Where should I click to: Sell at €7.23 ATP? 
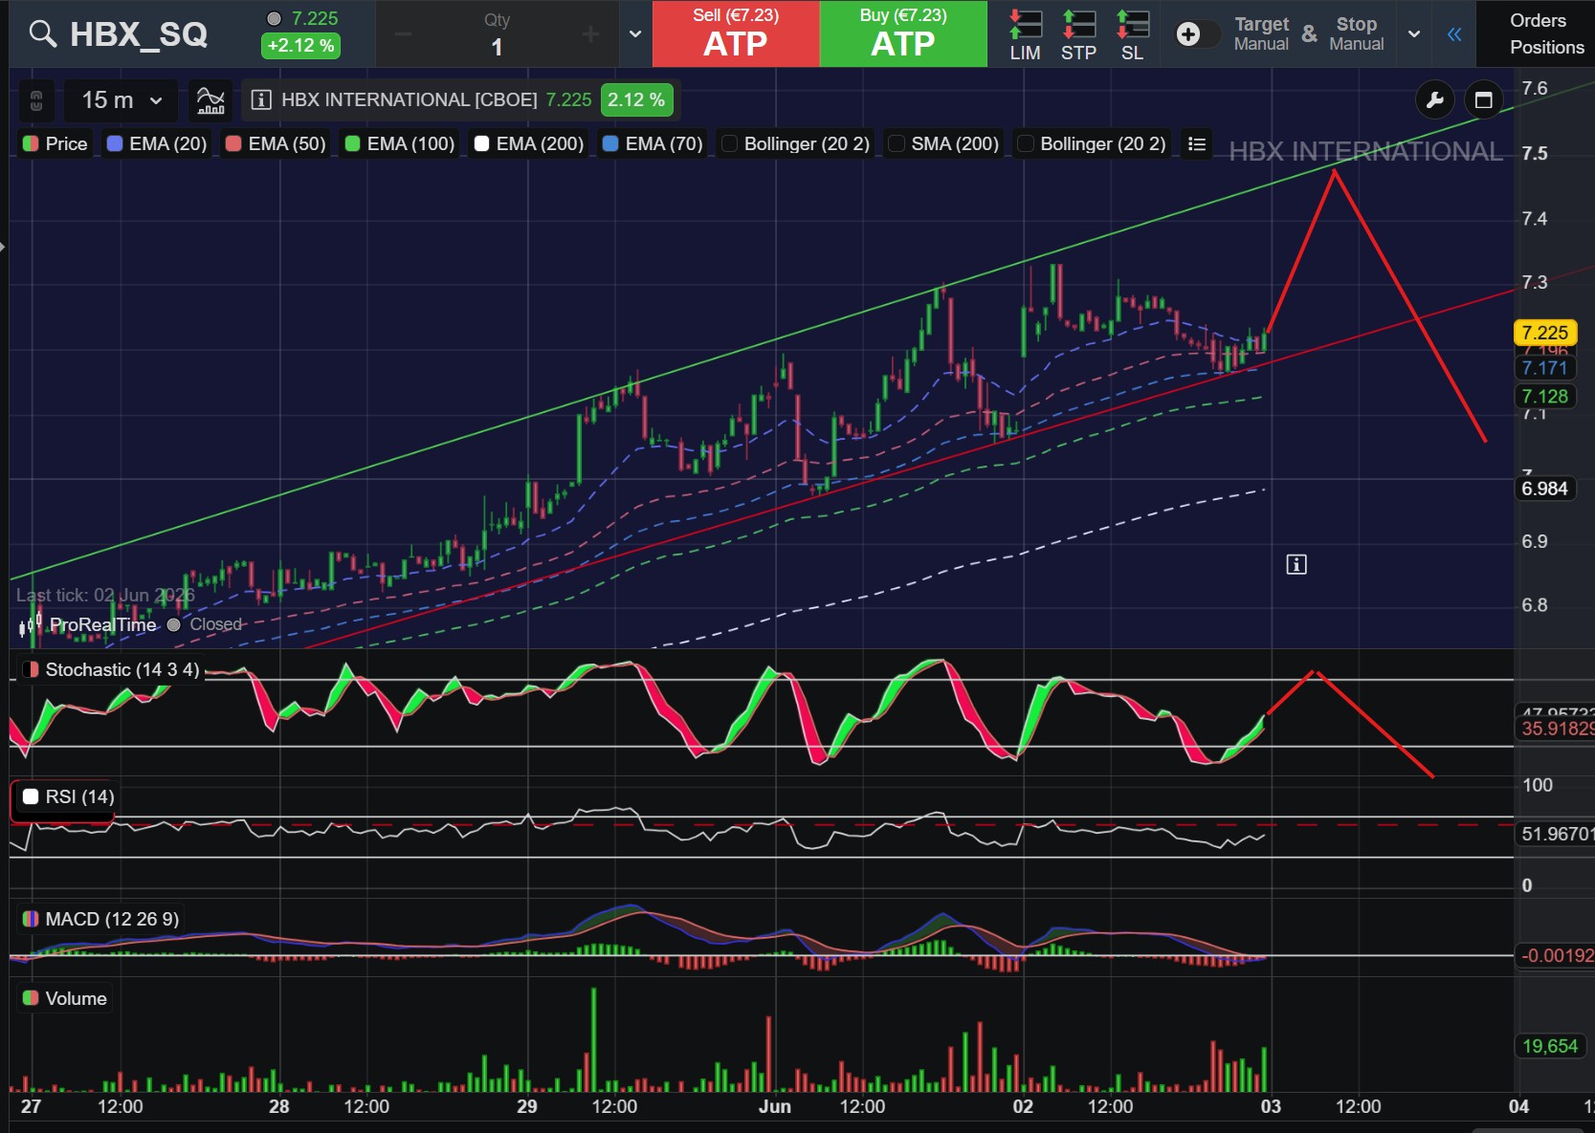[736, 34]
